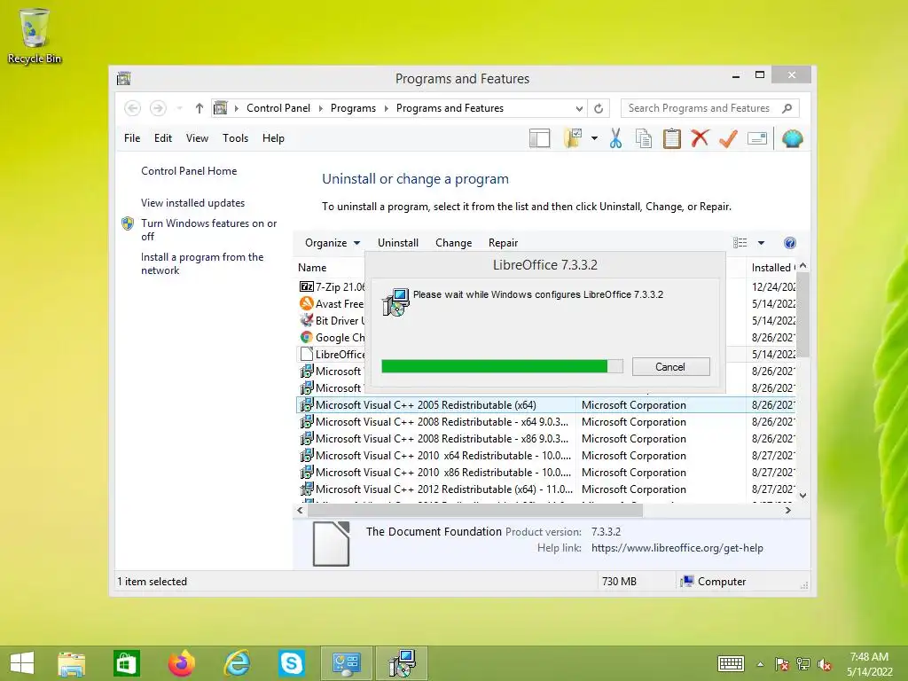Toggle the preview pane layout icon
The width and height of the screenshot is (908, 681).
(539, 138)
